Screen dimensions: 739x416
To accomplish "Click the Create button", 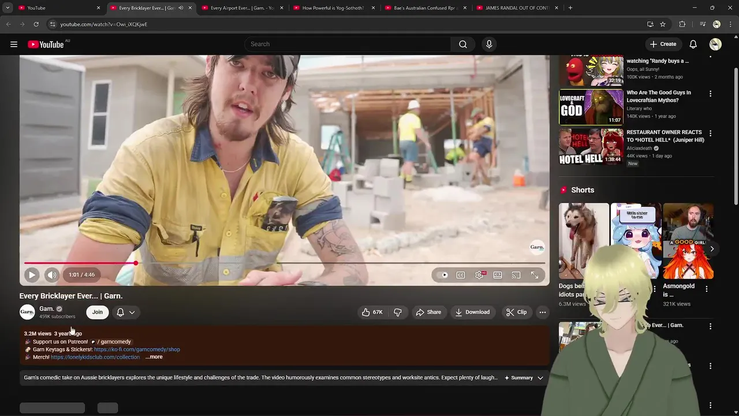I will [x=663, y=44].
